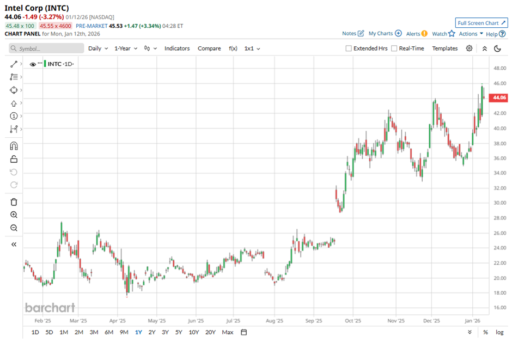The width and height of the screenshot is (512, 342).
Task: Collapse the chart header panel
Action: pos(485,48)
